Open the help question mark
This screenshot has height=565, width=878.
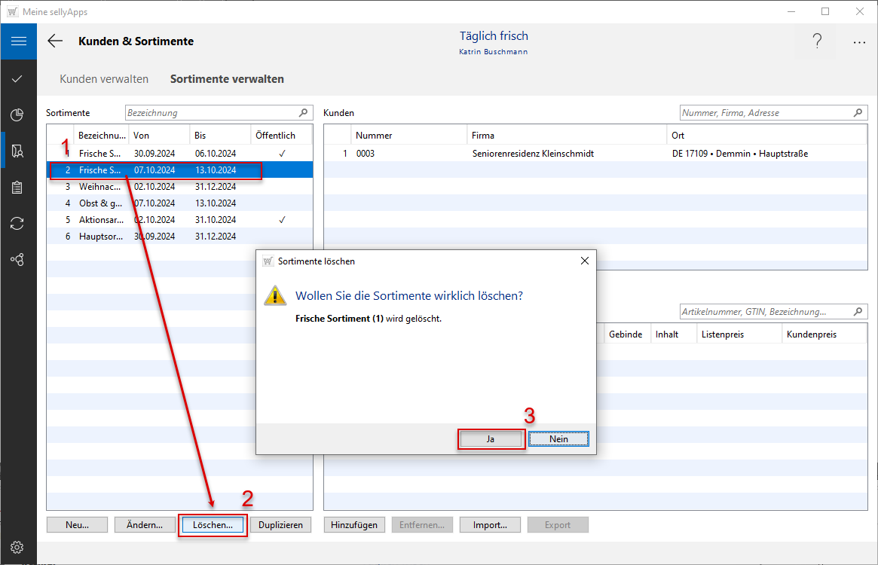tap(817, 42)
